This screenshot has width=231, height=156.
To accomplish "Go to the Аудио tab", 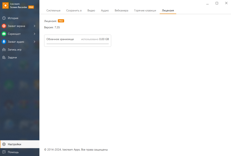I will coord(105,10).
